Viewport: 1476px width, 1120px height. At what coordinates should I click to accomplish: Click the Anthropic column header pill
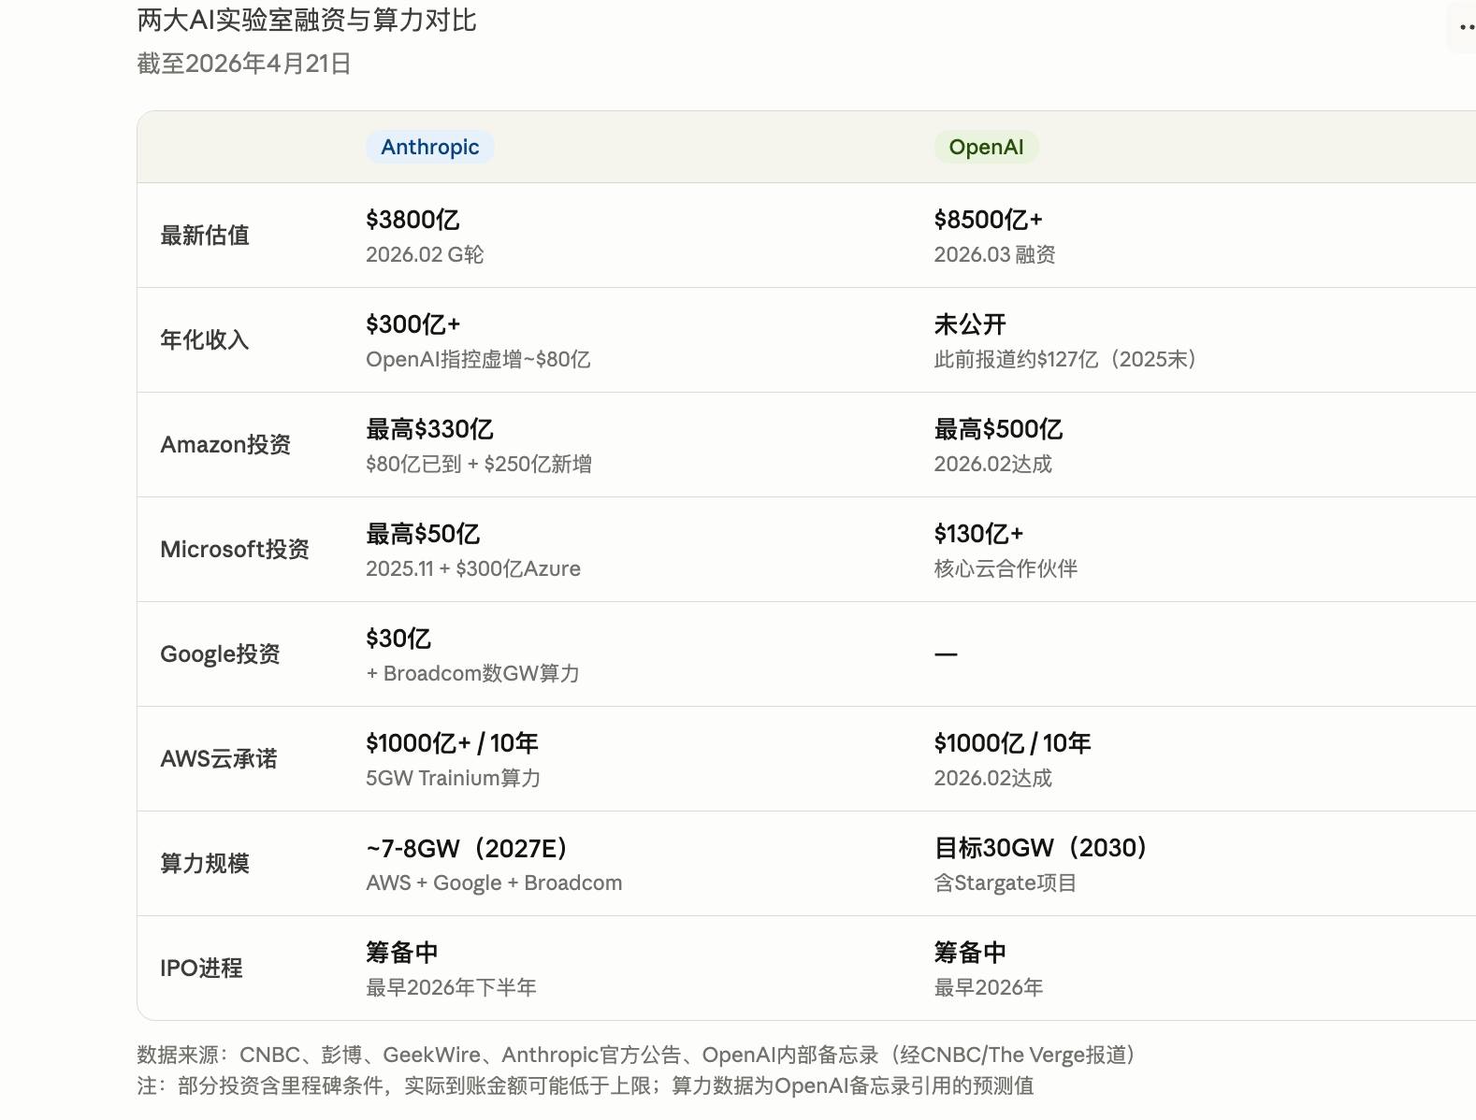tap(430, 147)
